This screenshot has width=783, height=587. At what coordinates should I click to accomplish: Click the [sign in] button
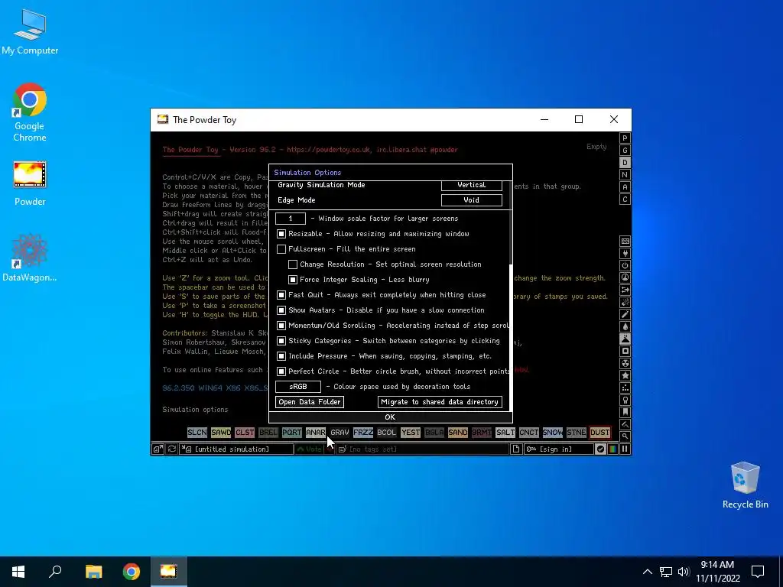(x=558, y=449)
